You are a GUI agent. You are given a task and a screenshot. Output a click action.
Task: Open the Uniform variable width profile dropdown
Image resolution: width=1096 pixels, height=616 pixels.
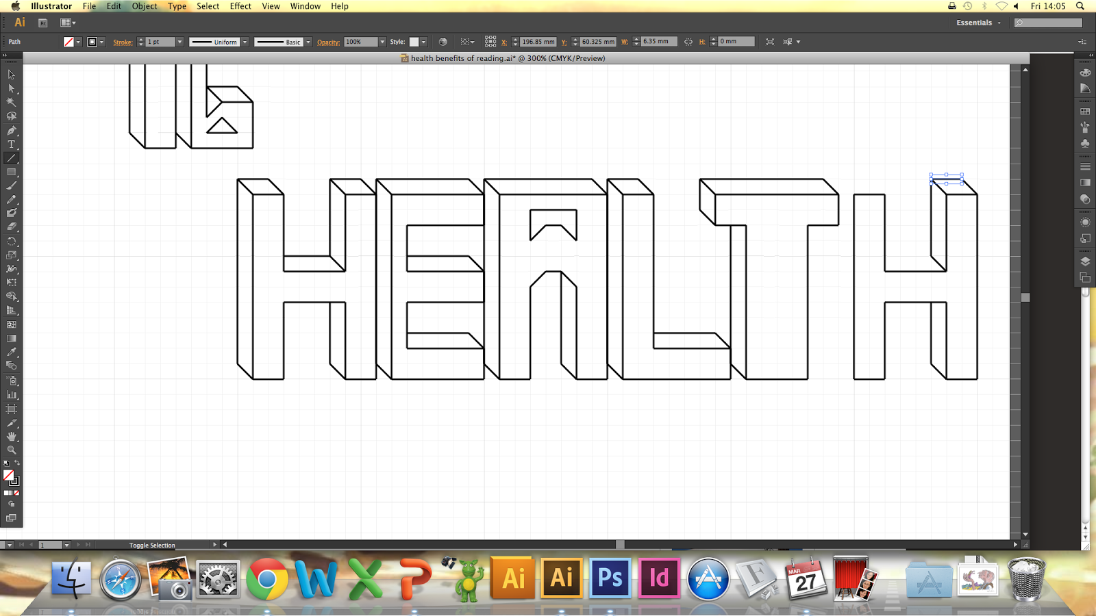[245, 42]
